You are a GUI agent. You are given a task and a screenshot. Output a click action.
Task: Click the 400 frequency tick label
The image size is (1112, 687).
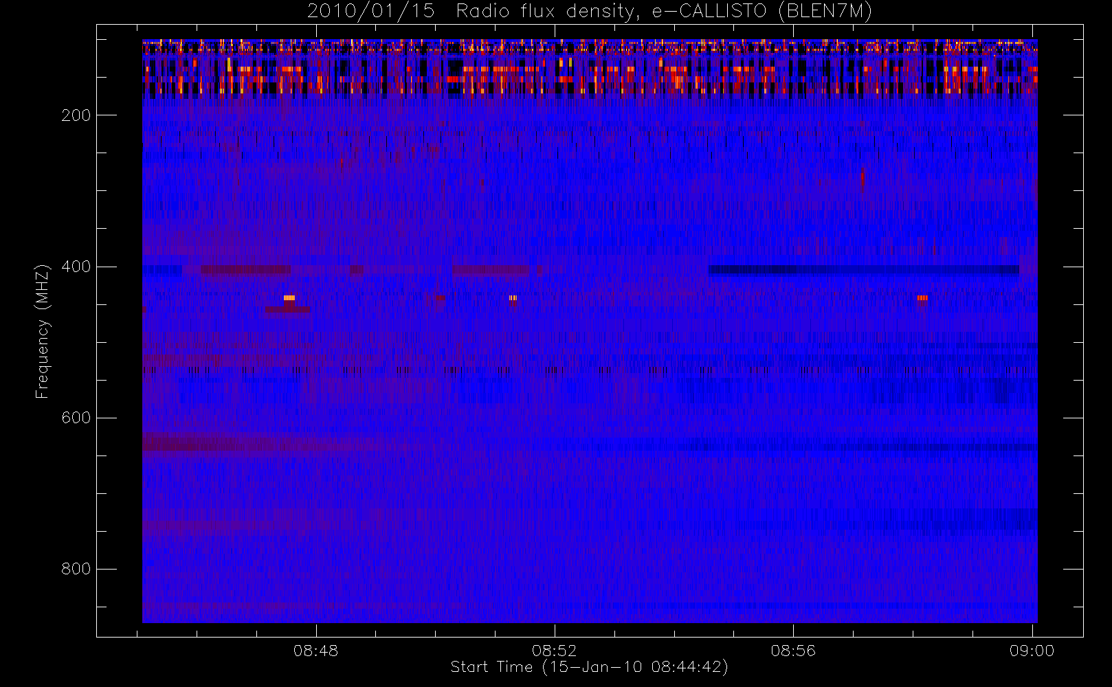76,267
